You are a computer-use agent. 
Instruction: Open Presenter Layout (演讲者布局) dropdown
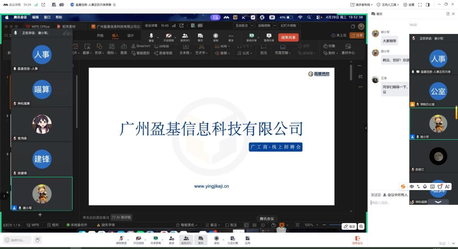(x=361, y=4)
